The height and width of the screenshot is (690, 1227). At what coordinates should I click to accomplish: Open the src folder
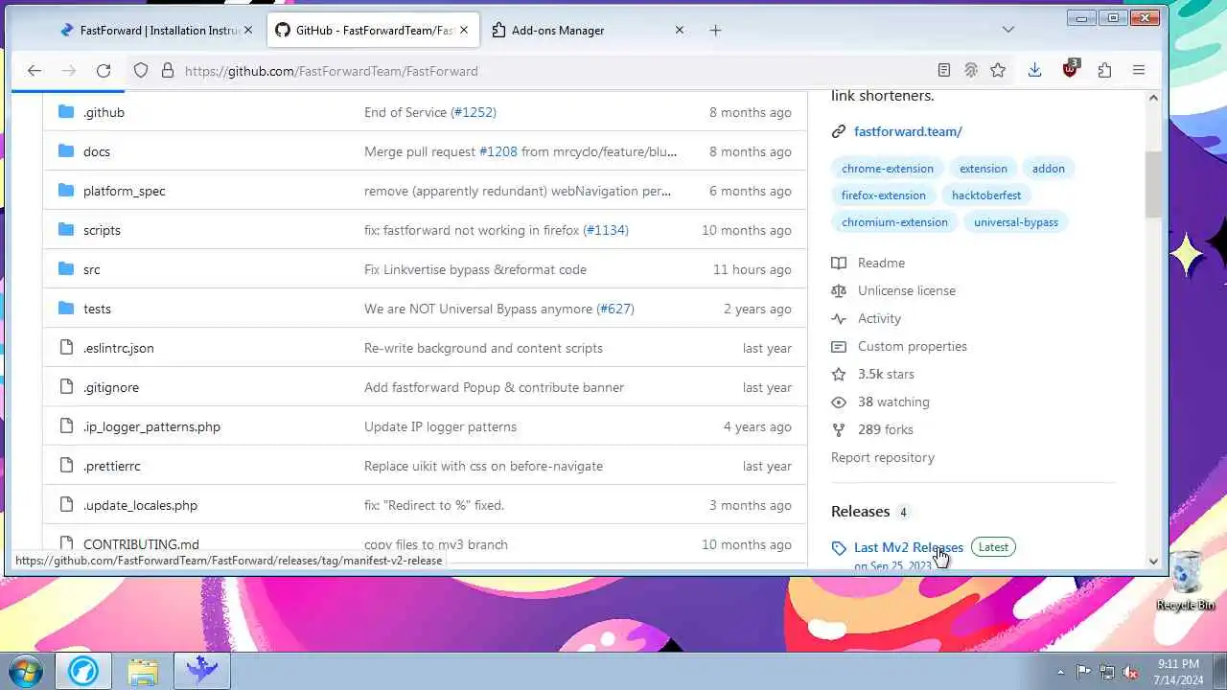point(91,269)
